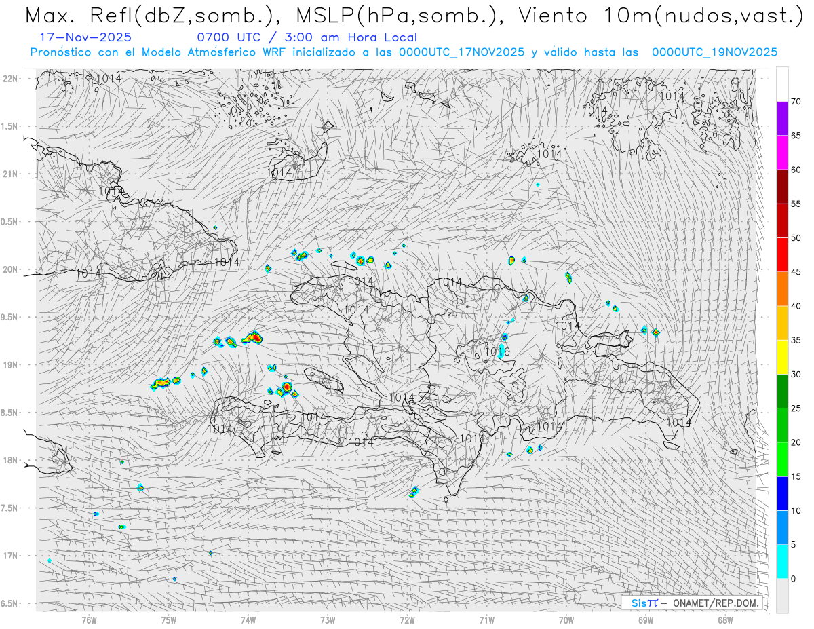The height and width of the screenshot is (629, 814).
Task: Click the color scale value 15
Action: click(x=796, y=476)
